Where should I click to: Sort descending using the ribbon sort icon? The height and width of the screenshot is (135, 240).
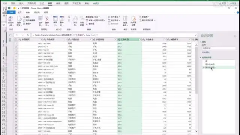[69, 21]
